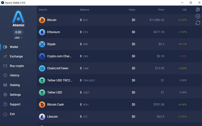Image resolution: width=202 pixels, height=126 pixels.
Task: Click the Crypto.com Chain coin icon
Action: coord(42,56)
